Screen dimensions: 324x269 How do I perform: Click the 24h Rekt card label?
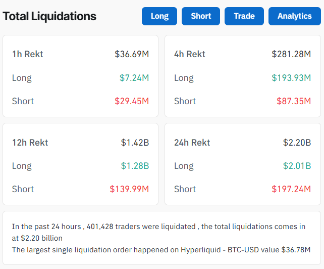click(192, 142)
